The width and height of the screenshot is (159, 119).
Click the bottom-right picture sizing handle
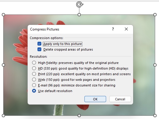click(155, 115)
